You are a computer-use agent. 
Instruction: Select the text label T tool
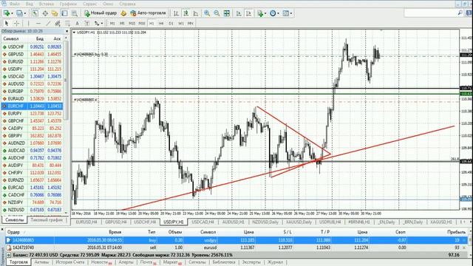[87, 23]
